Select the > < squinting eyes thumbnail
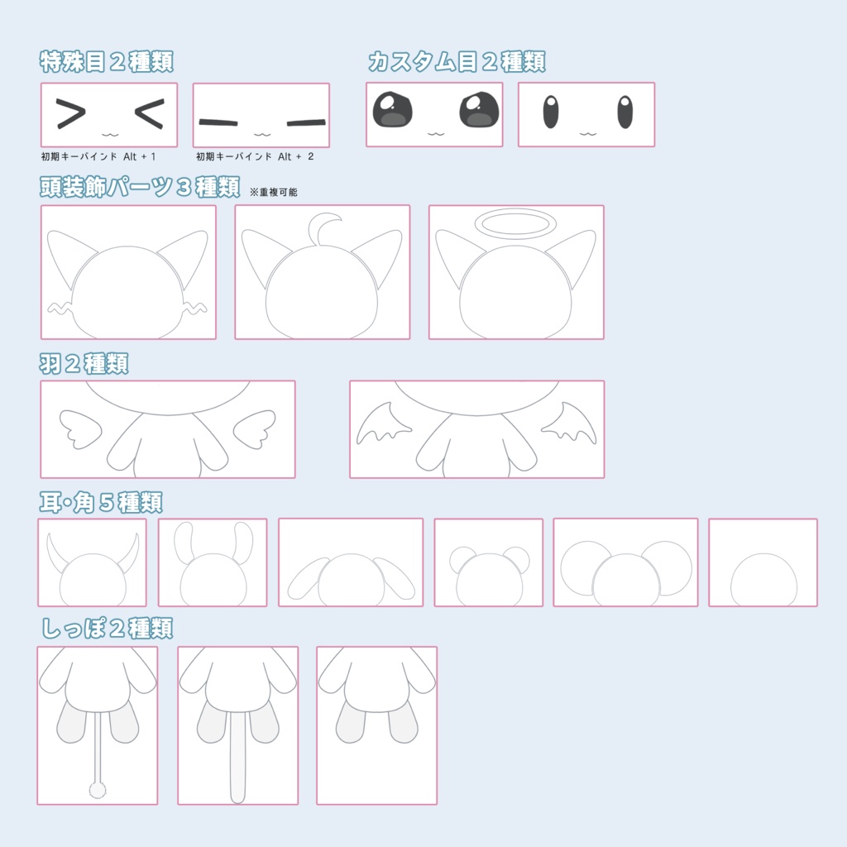The height and width of the screenshot is (847, 847). pyautogui.click(x=109, y=114)
